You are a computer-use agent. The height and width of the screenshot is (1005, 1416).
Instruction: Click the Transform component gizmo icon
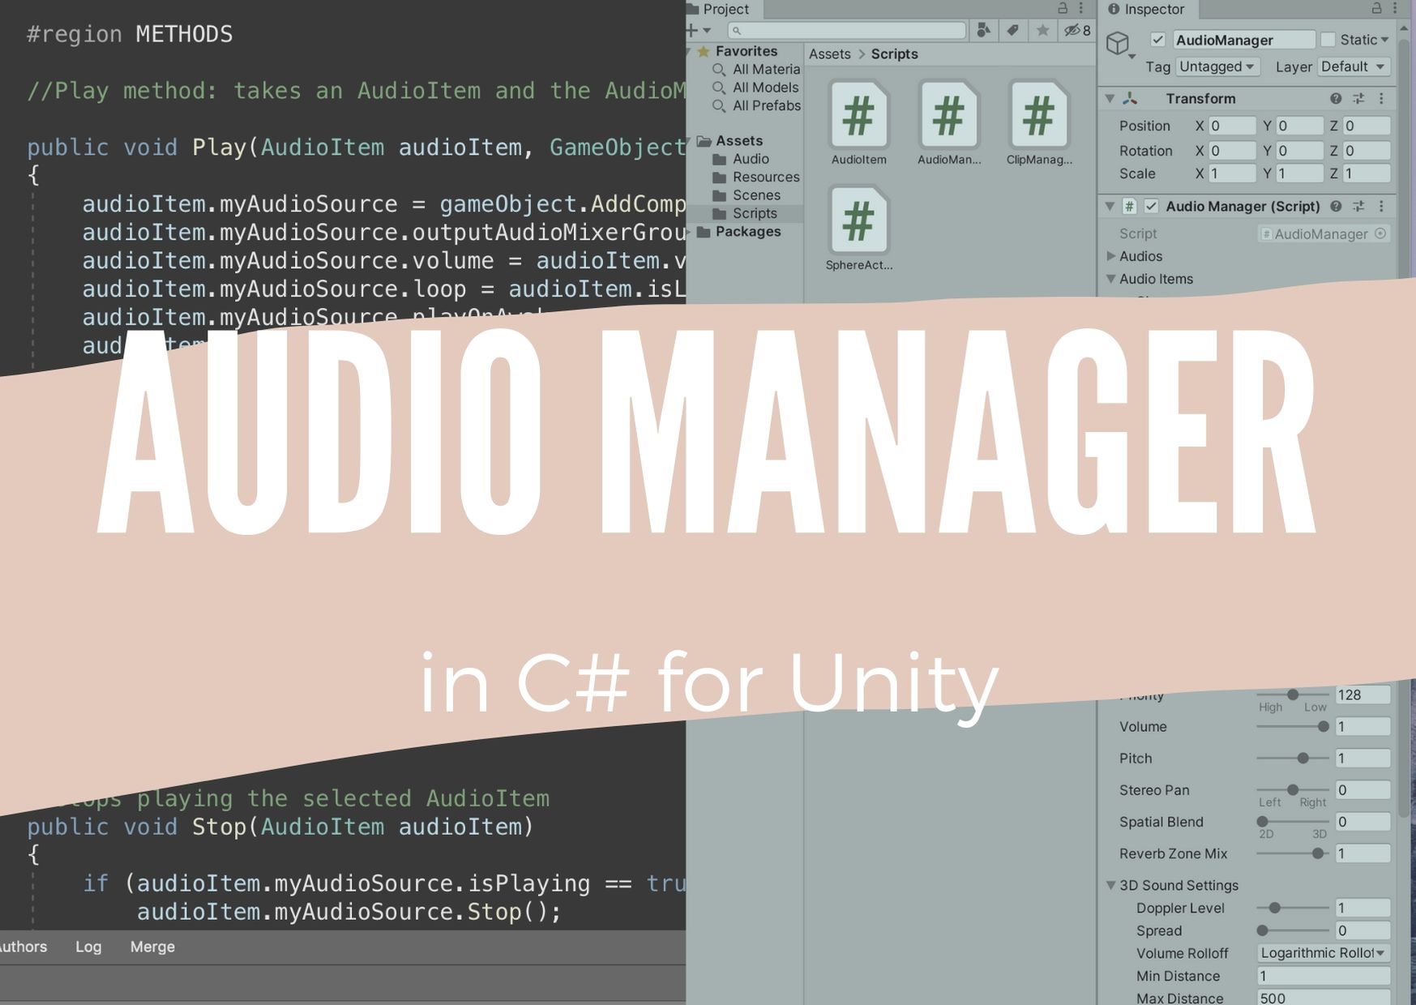tap(1129, 98)
